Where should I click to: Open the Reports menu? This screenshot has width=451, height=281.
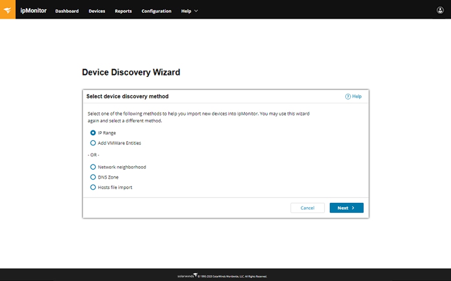123,11
